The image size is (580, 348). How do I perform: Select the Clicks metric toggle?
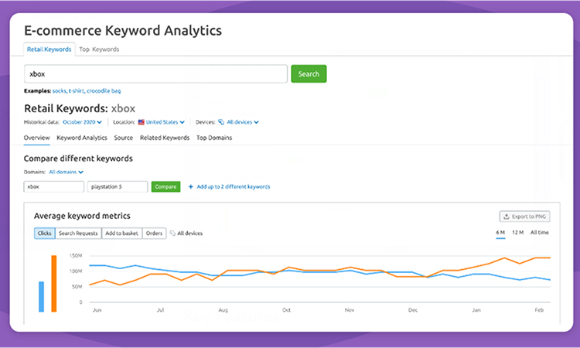coord(44,233)
